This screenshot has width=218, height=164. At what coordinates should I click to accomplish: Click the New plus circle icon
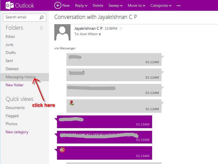pos(58,5)
